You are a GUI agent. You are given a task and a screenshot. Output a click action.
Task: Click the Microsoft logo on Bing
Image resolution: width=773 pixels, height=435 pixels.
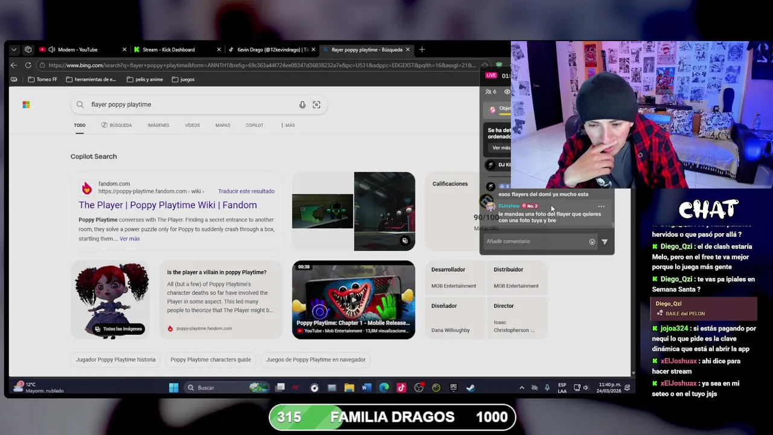point(26,105)
